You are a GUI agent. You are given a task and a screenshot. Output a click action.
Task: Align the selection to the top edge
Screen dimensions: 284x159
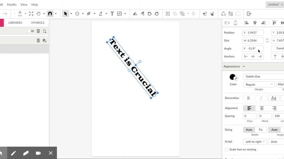point(274,23)
